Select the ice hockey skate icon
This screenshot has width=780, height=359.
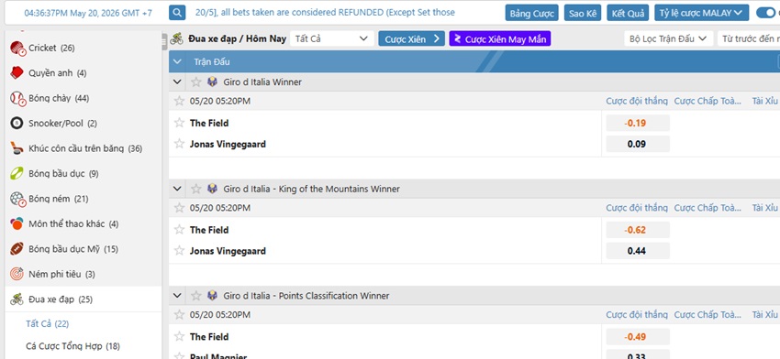(17, 148)
